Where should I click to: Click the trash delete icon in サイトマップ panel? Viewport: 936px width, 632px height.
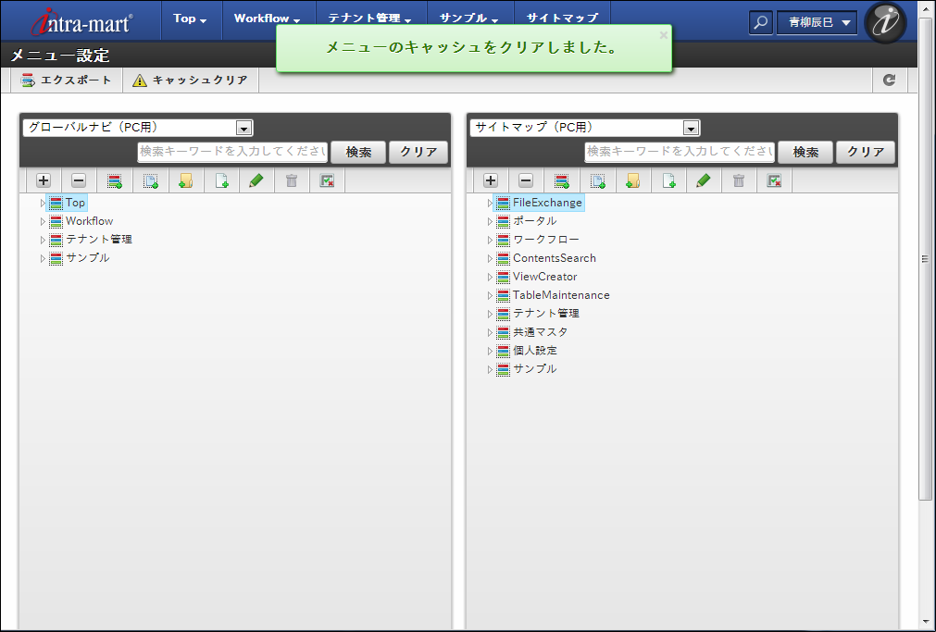click(x=739, y=180)
